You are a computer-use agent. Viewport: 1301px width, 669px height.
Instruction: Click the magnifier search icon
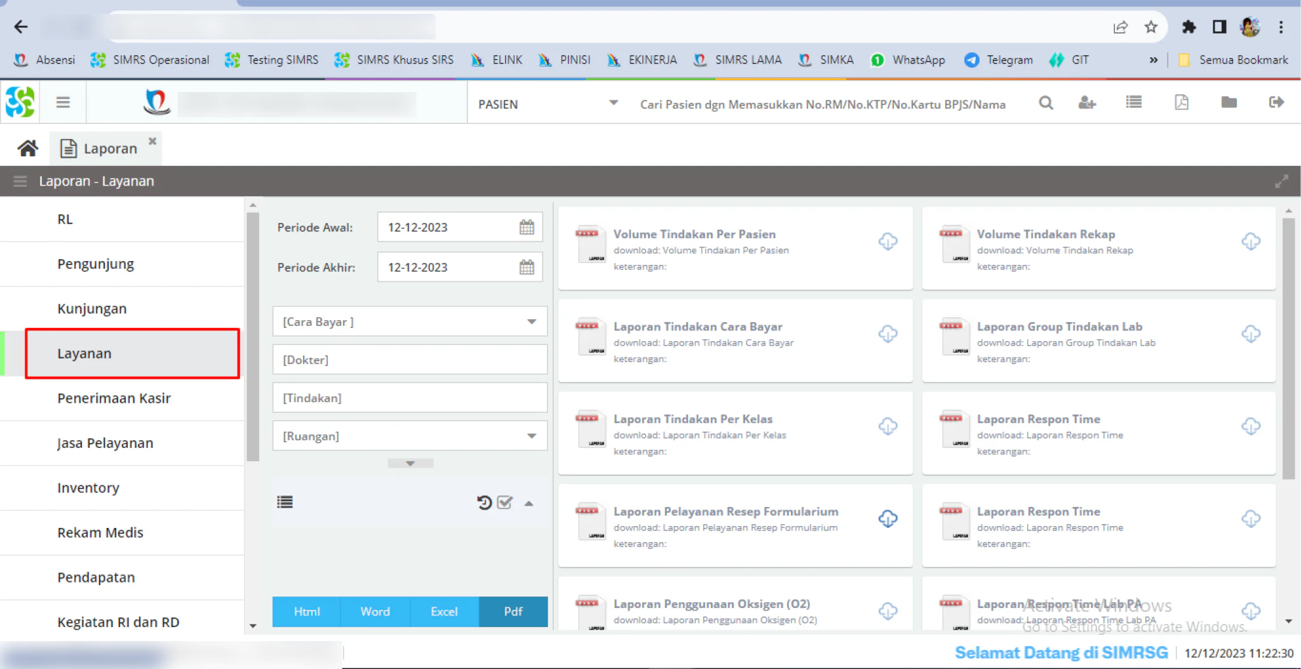tap(1046, 102)
